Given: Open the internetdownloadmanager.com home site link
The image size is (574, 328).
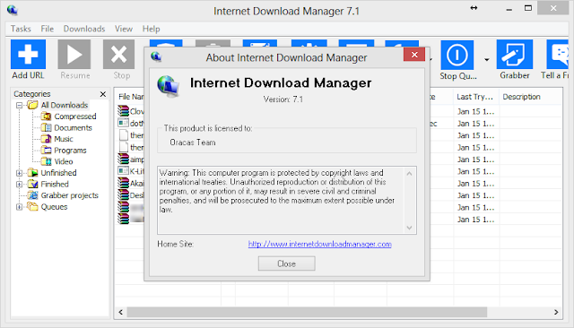Looking at the screenshot, I should coord(319,244).
